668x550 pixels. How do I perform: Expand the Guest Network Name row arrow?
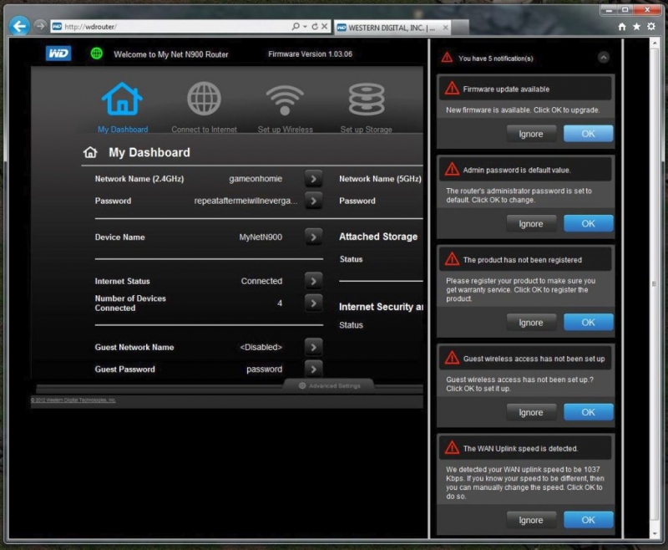pyautogui.click(x=314, y=347)
